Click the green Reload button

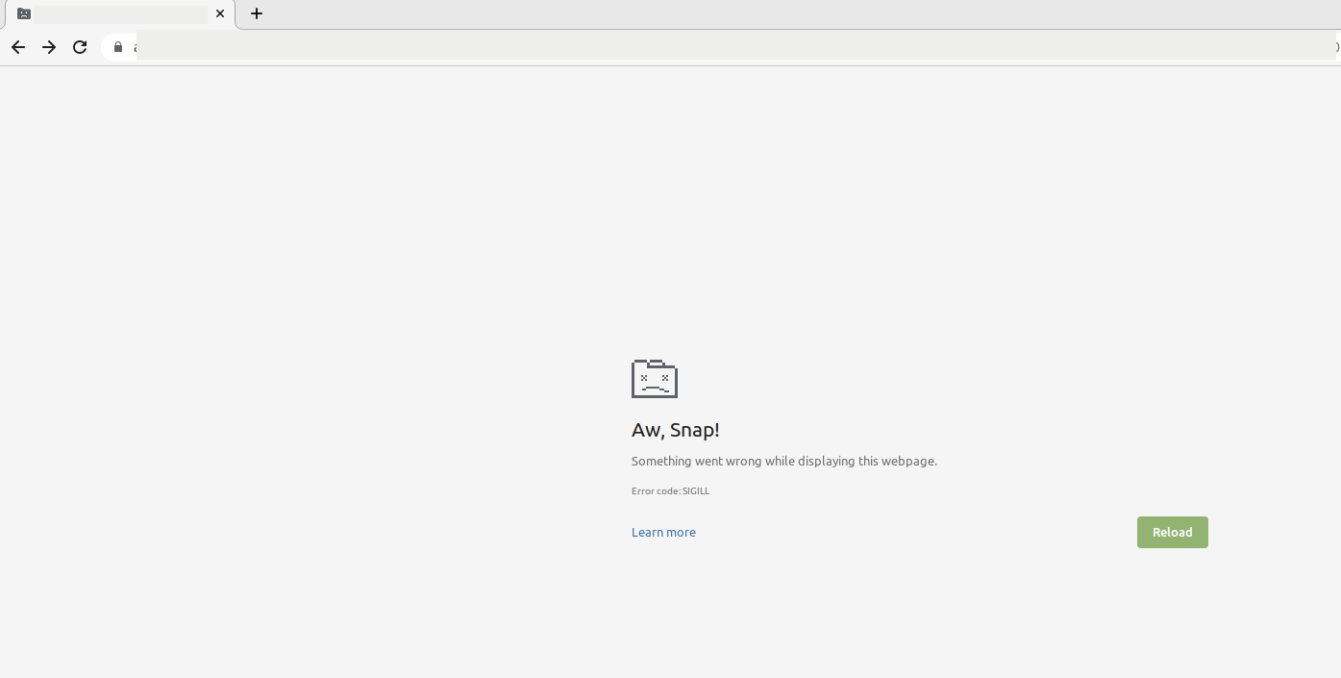point(1173,533)
